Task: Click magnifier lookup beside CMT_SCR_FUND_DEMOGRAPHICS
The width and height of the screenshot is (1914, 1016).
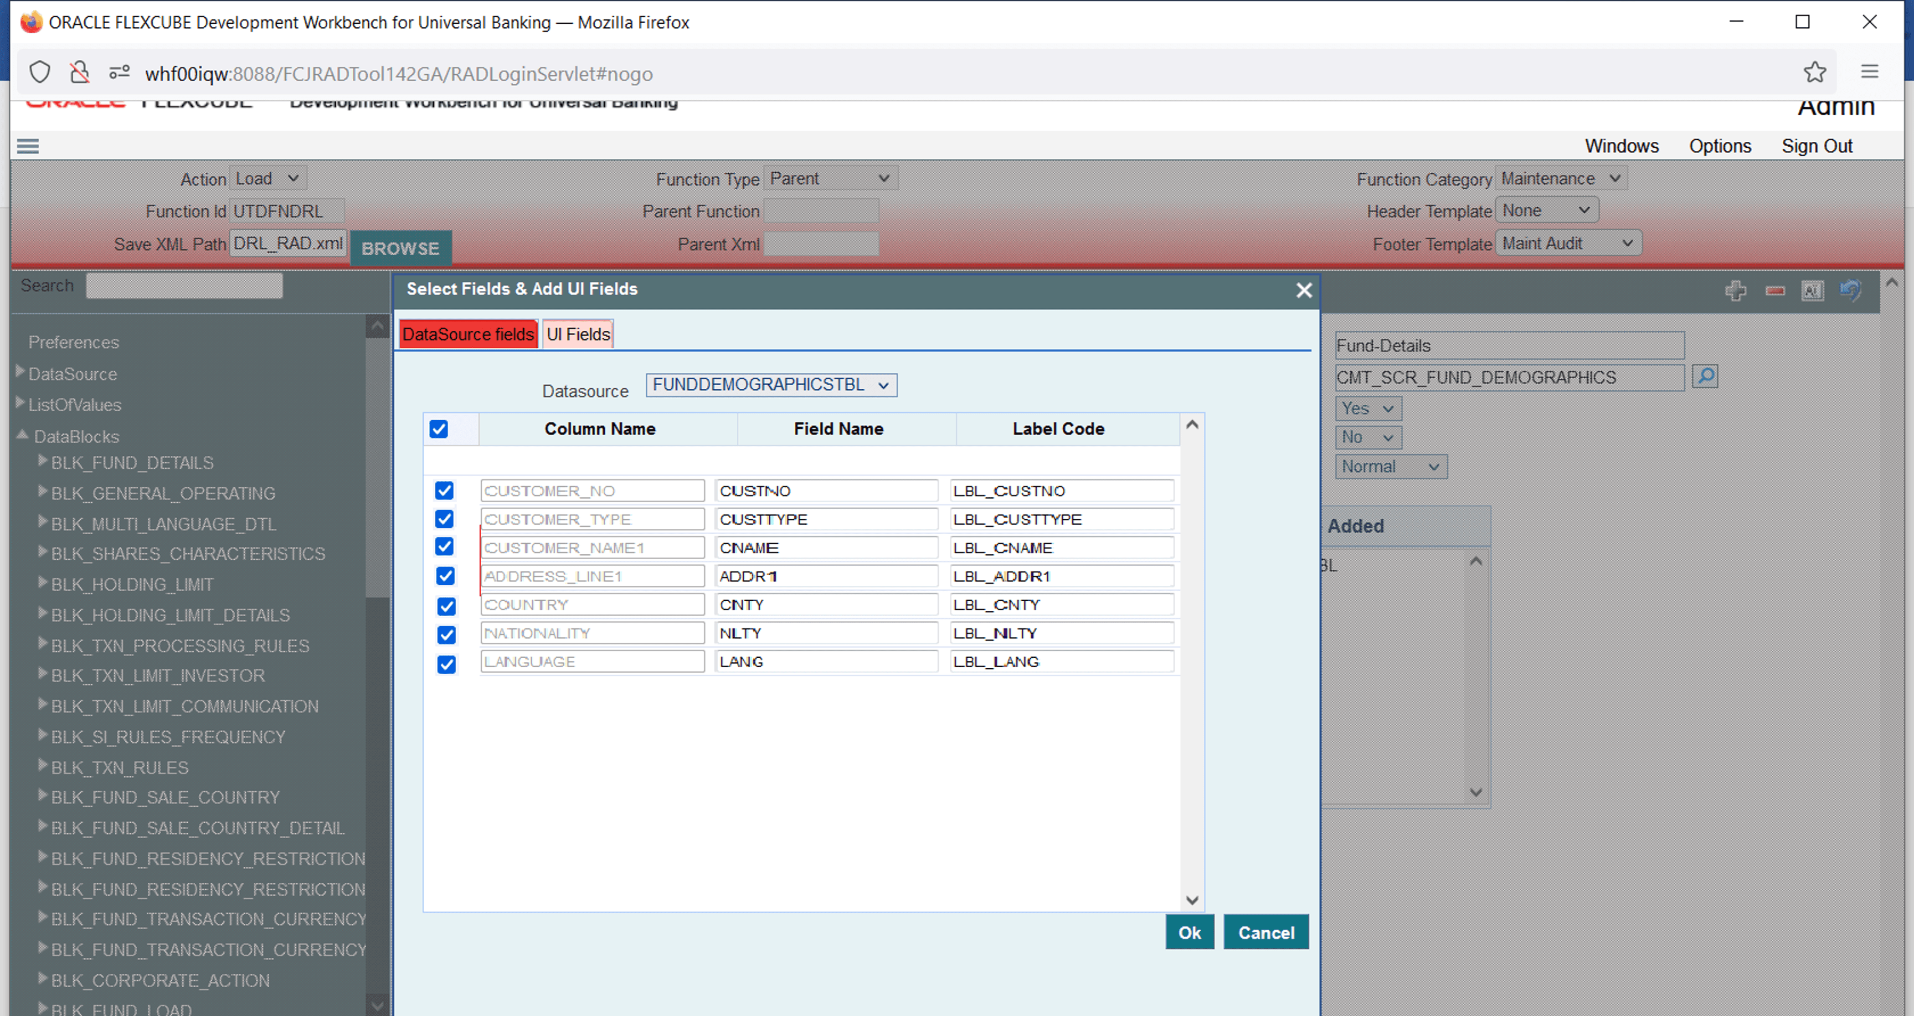Action: [1705, 377]
